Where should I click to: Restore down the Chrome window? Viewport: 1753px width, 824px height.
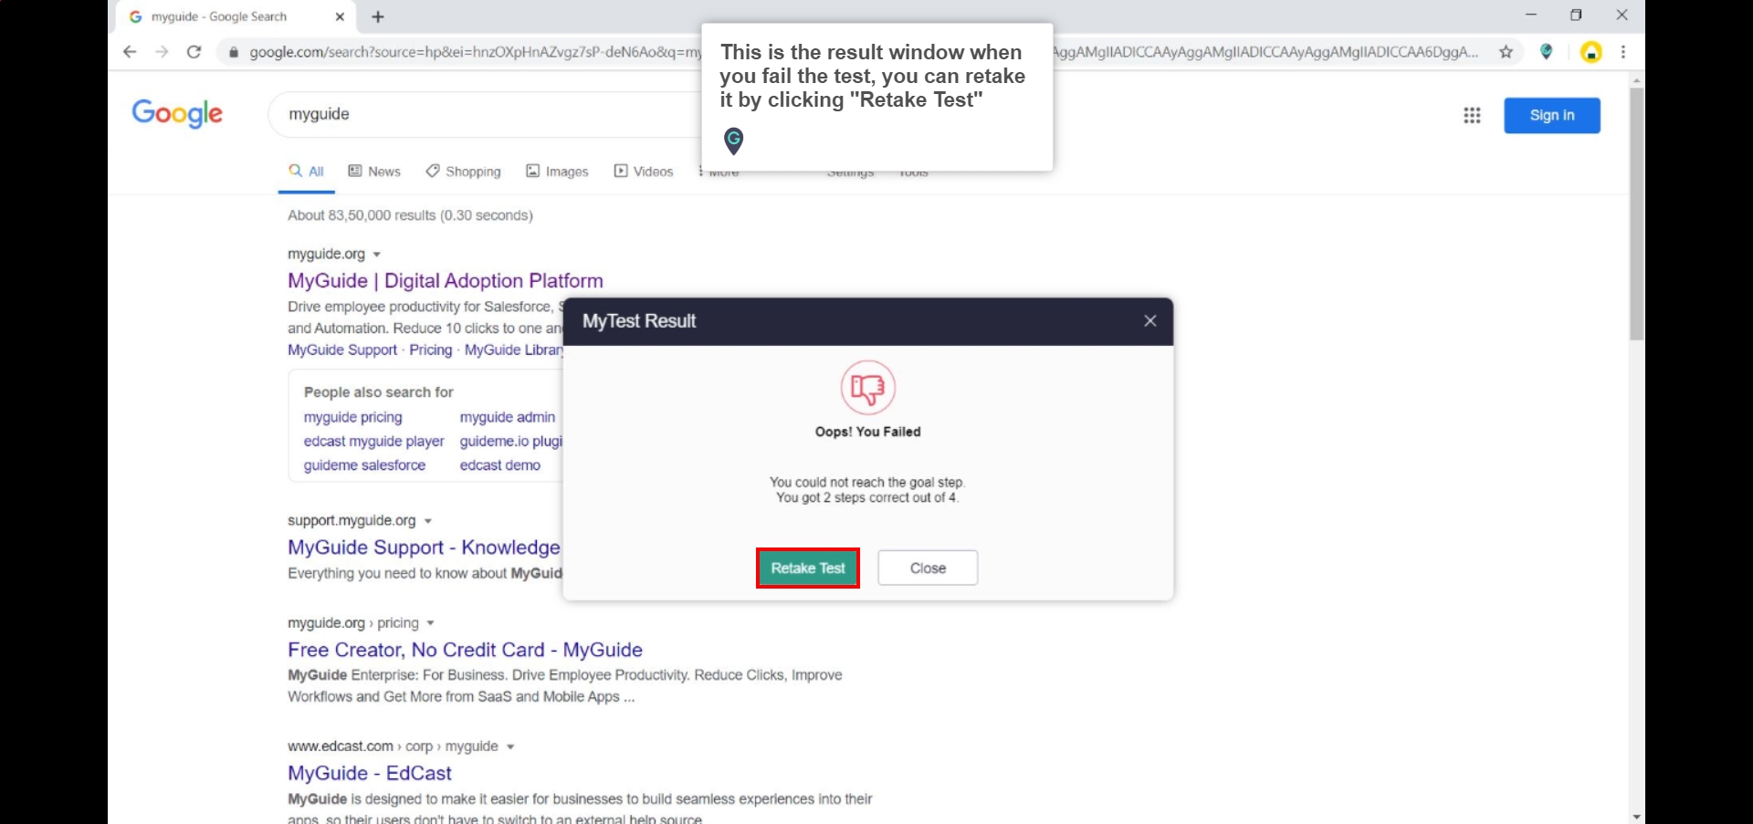(x=1577, y=15)
